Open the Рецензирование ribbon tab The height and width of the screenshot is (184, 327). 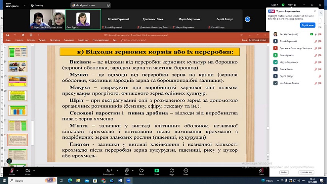101,40
